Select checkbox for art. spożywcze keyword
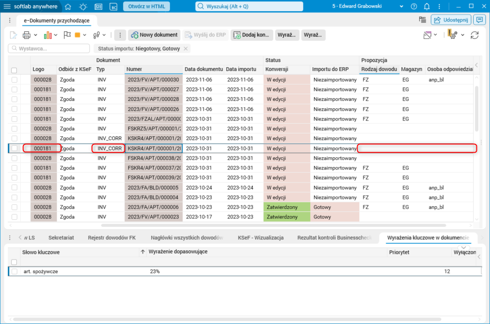The width and height of the screenshot is (490, 324). (15, 271)
